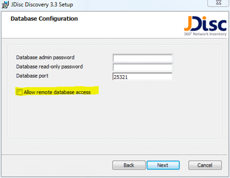Go back with the Back button
The height and width of the screenshot is (178, 230).
click(129, 165)
